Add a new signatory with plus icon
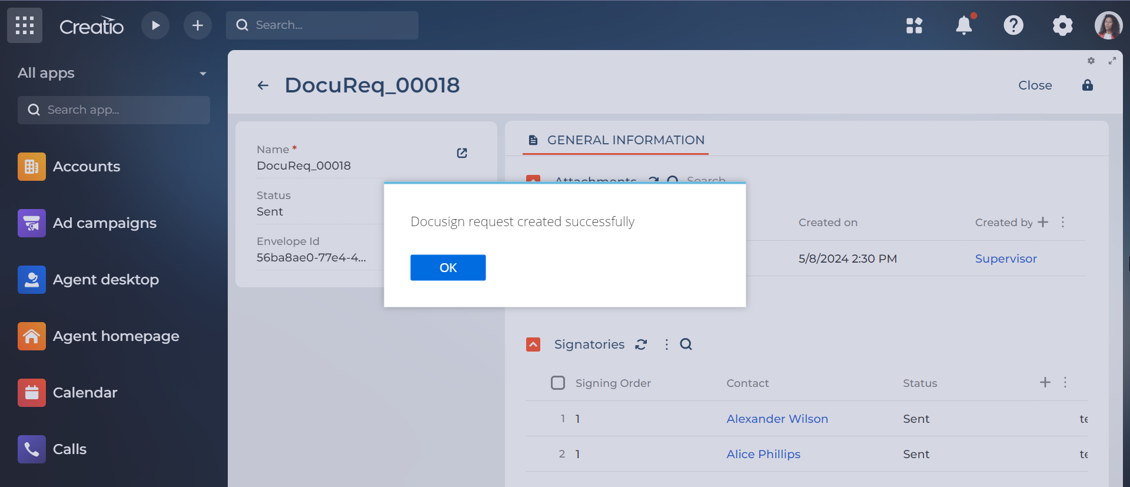 coord(1045,382)
